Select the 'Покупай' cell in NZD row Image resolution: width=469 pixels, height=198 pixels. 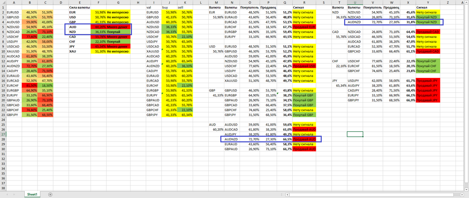(118, 32)
